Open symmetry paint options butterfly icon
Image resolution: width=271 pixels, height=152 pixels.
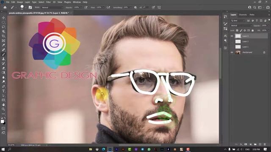point(159,8)
